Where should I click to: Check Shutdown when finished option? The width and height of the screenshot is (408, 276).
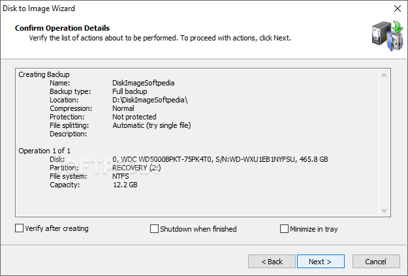click(154, 229)
